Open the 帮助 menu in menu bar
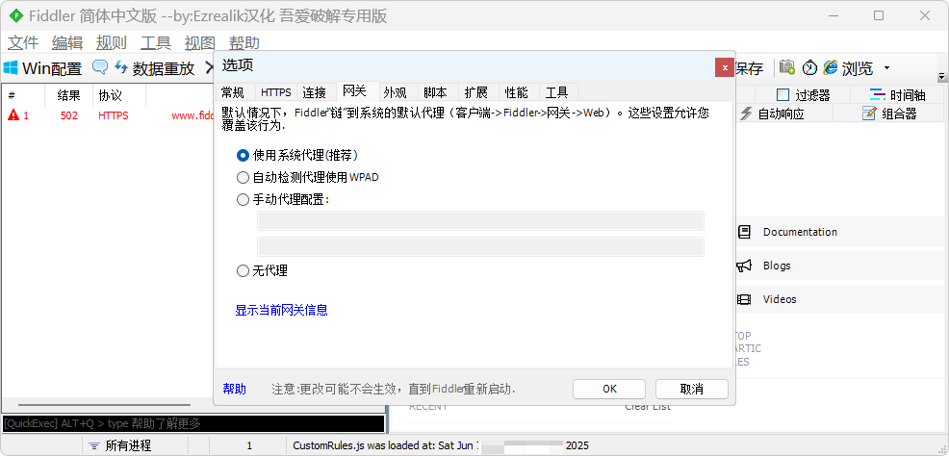The height and width of the screenshot is (456, 949). [x=244, y=43]
